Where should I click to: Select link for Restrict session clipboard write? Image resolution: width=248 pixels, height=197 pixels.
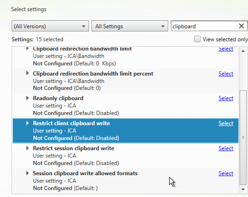coord(226,148)
